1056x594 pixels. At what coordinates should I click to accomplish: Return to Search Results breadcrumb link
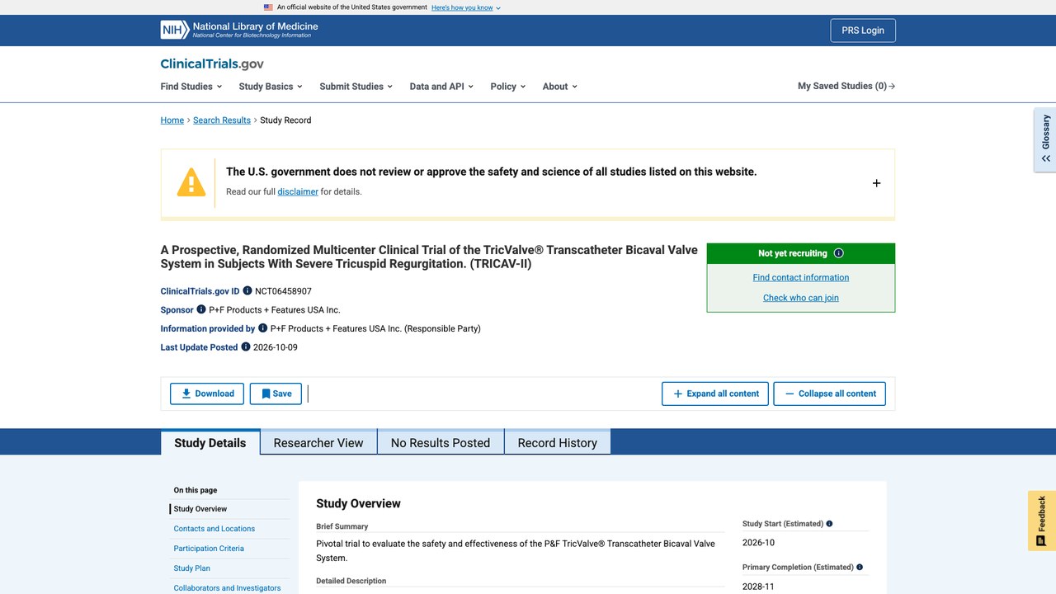[x=222, y=120]
